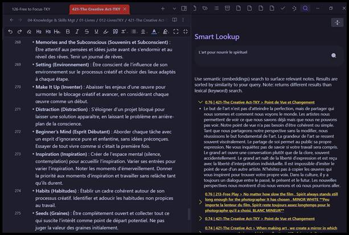The image size is (349, 235).
Task: Run search with Smart Lookup magnifier icon
Action: pos(334,56)
